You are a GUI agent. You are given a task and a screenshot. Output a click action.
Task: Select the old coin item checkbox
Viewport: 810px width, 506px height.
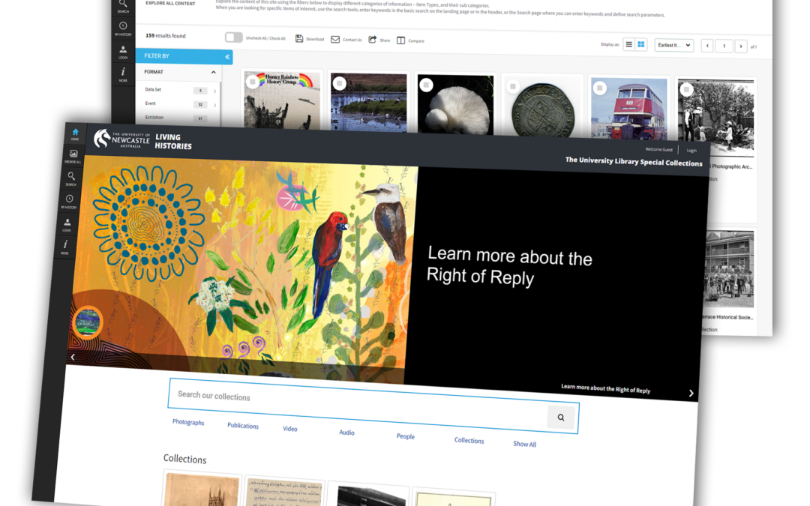(x=513, y=86)
